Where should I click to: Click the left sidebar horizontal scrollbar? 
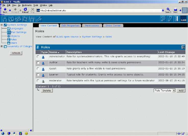[x=17, y=130]
